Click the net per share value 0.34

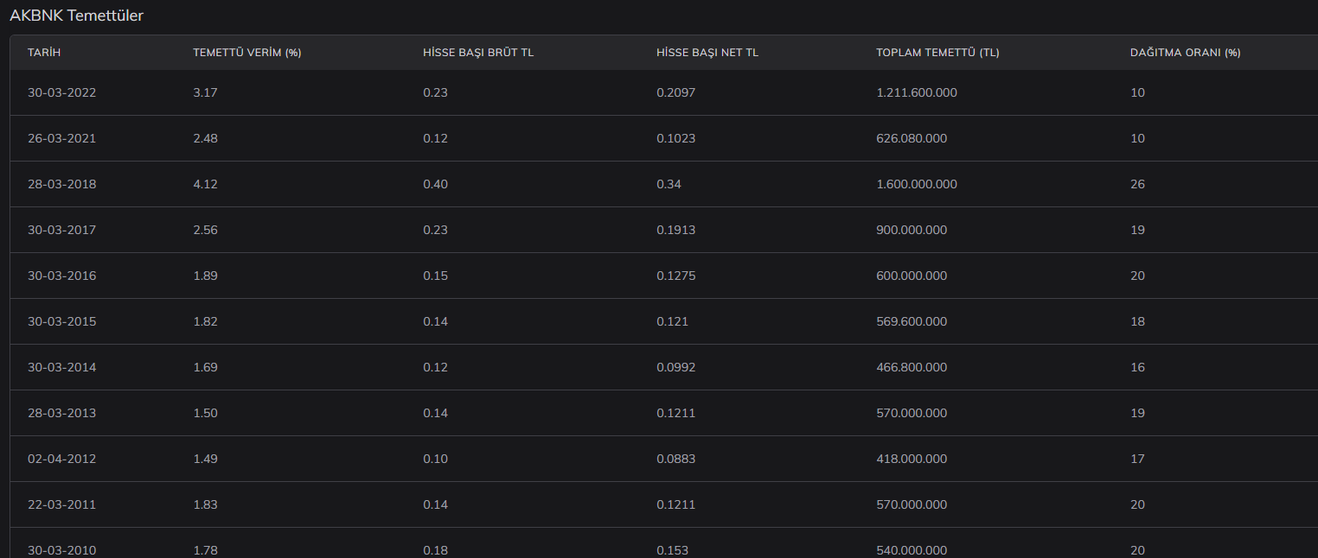669,184
